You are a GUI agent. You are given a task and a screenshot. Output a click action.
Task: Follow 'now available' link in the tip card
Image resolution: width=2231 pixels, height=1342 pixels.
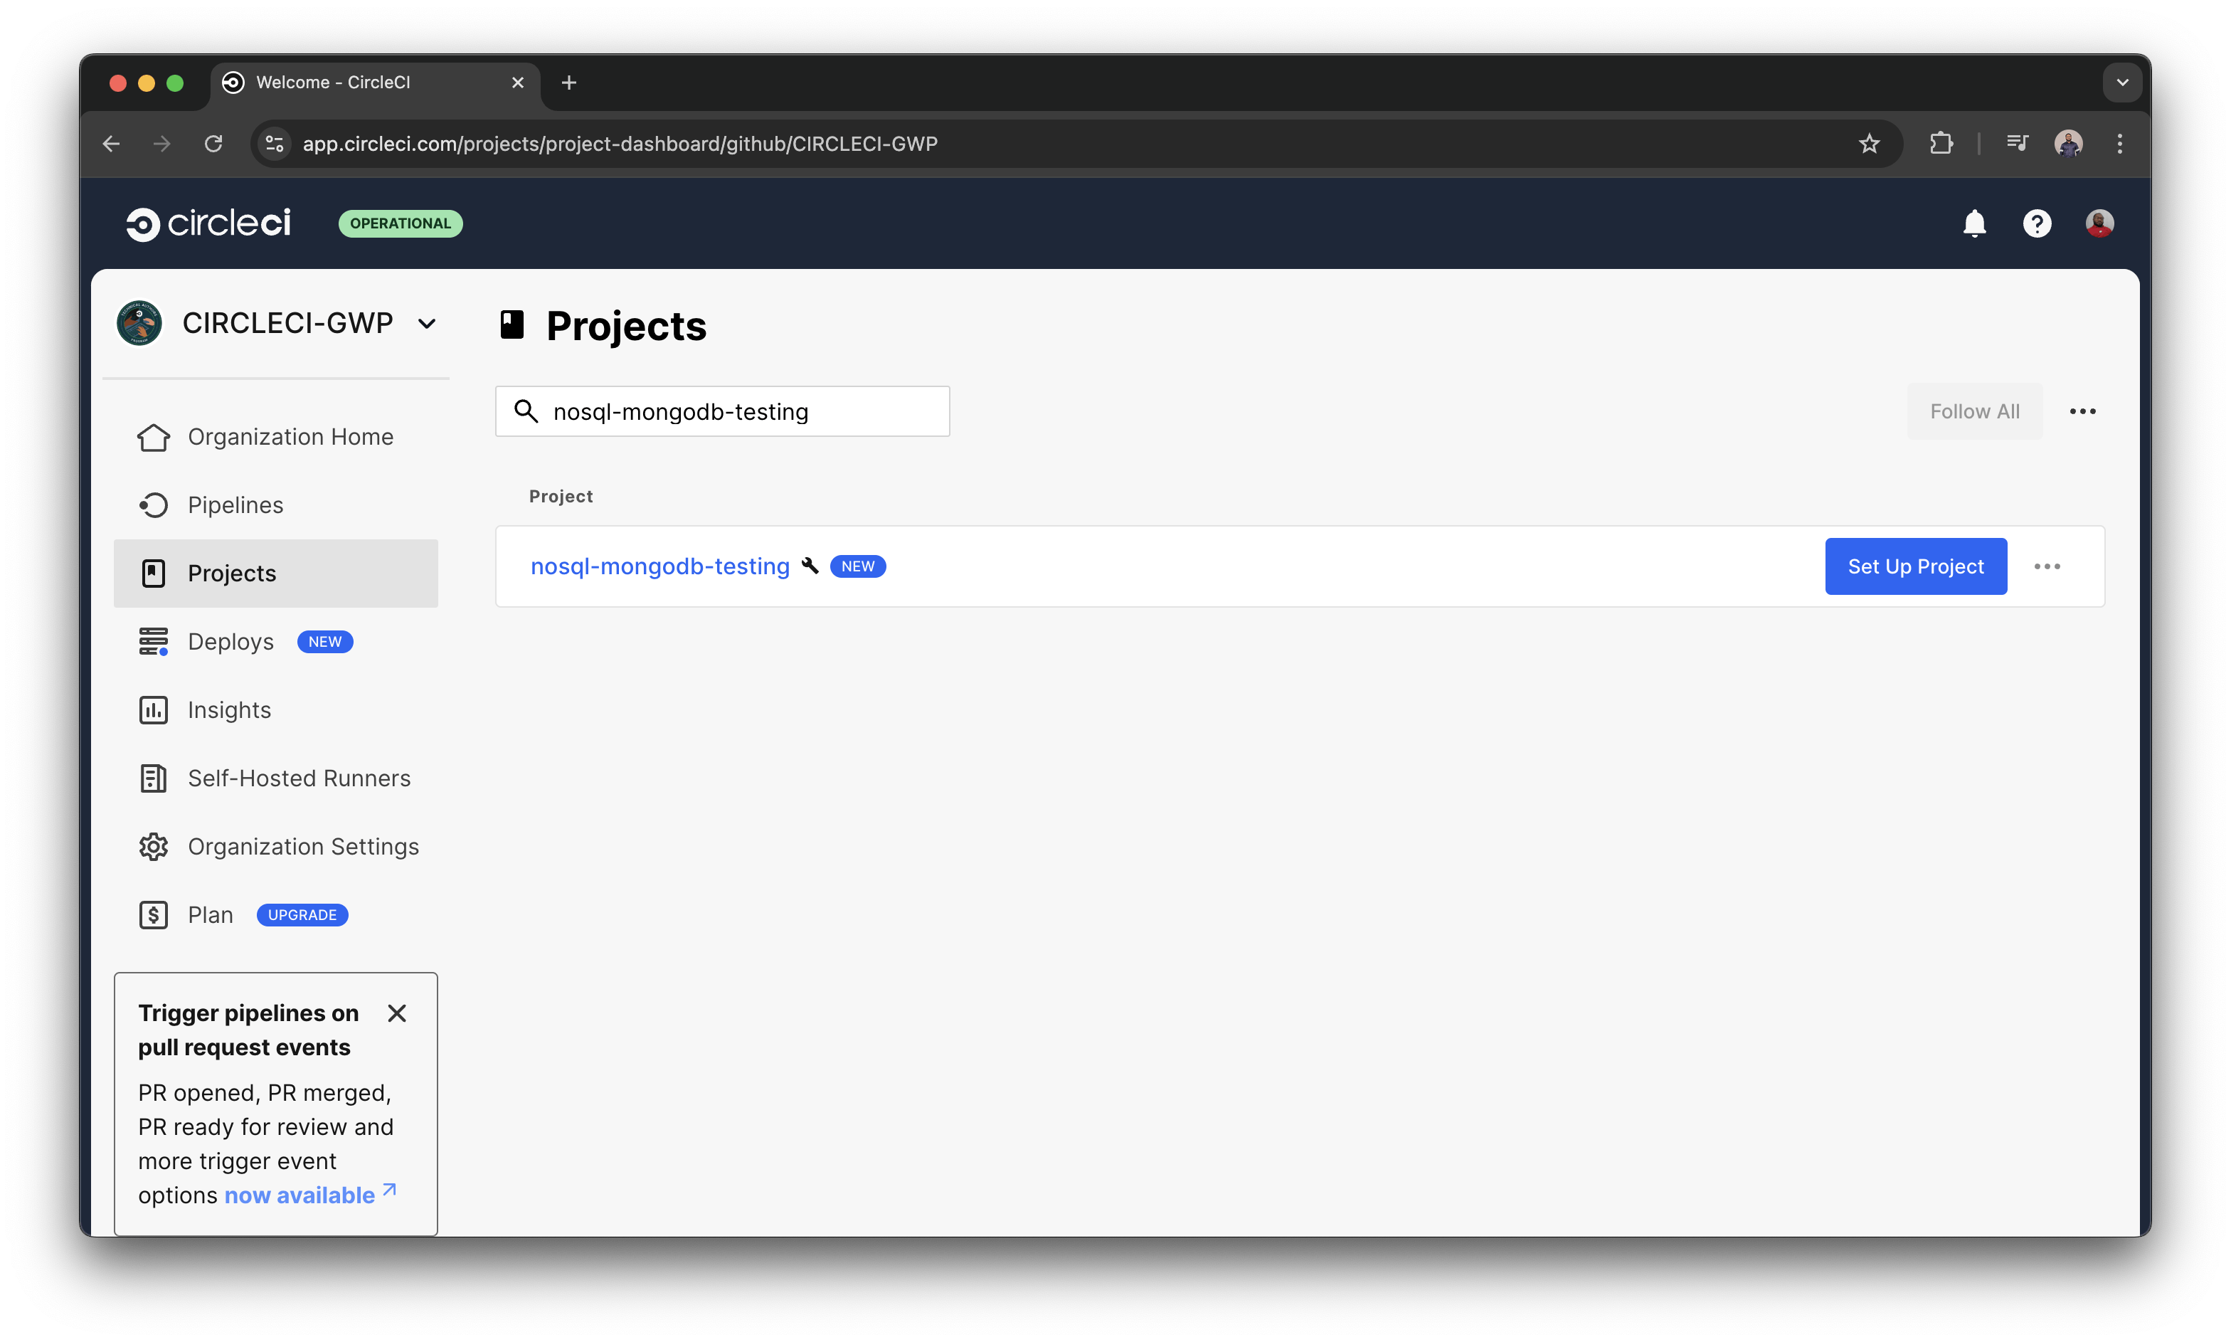point(298,1194)
